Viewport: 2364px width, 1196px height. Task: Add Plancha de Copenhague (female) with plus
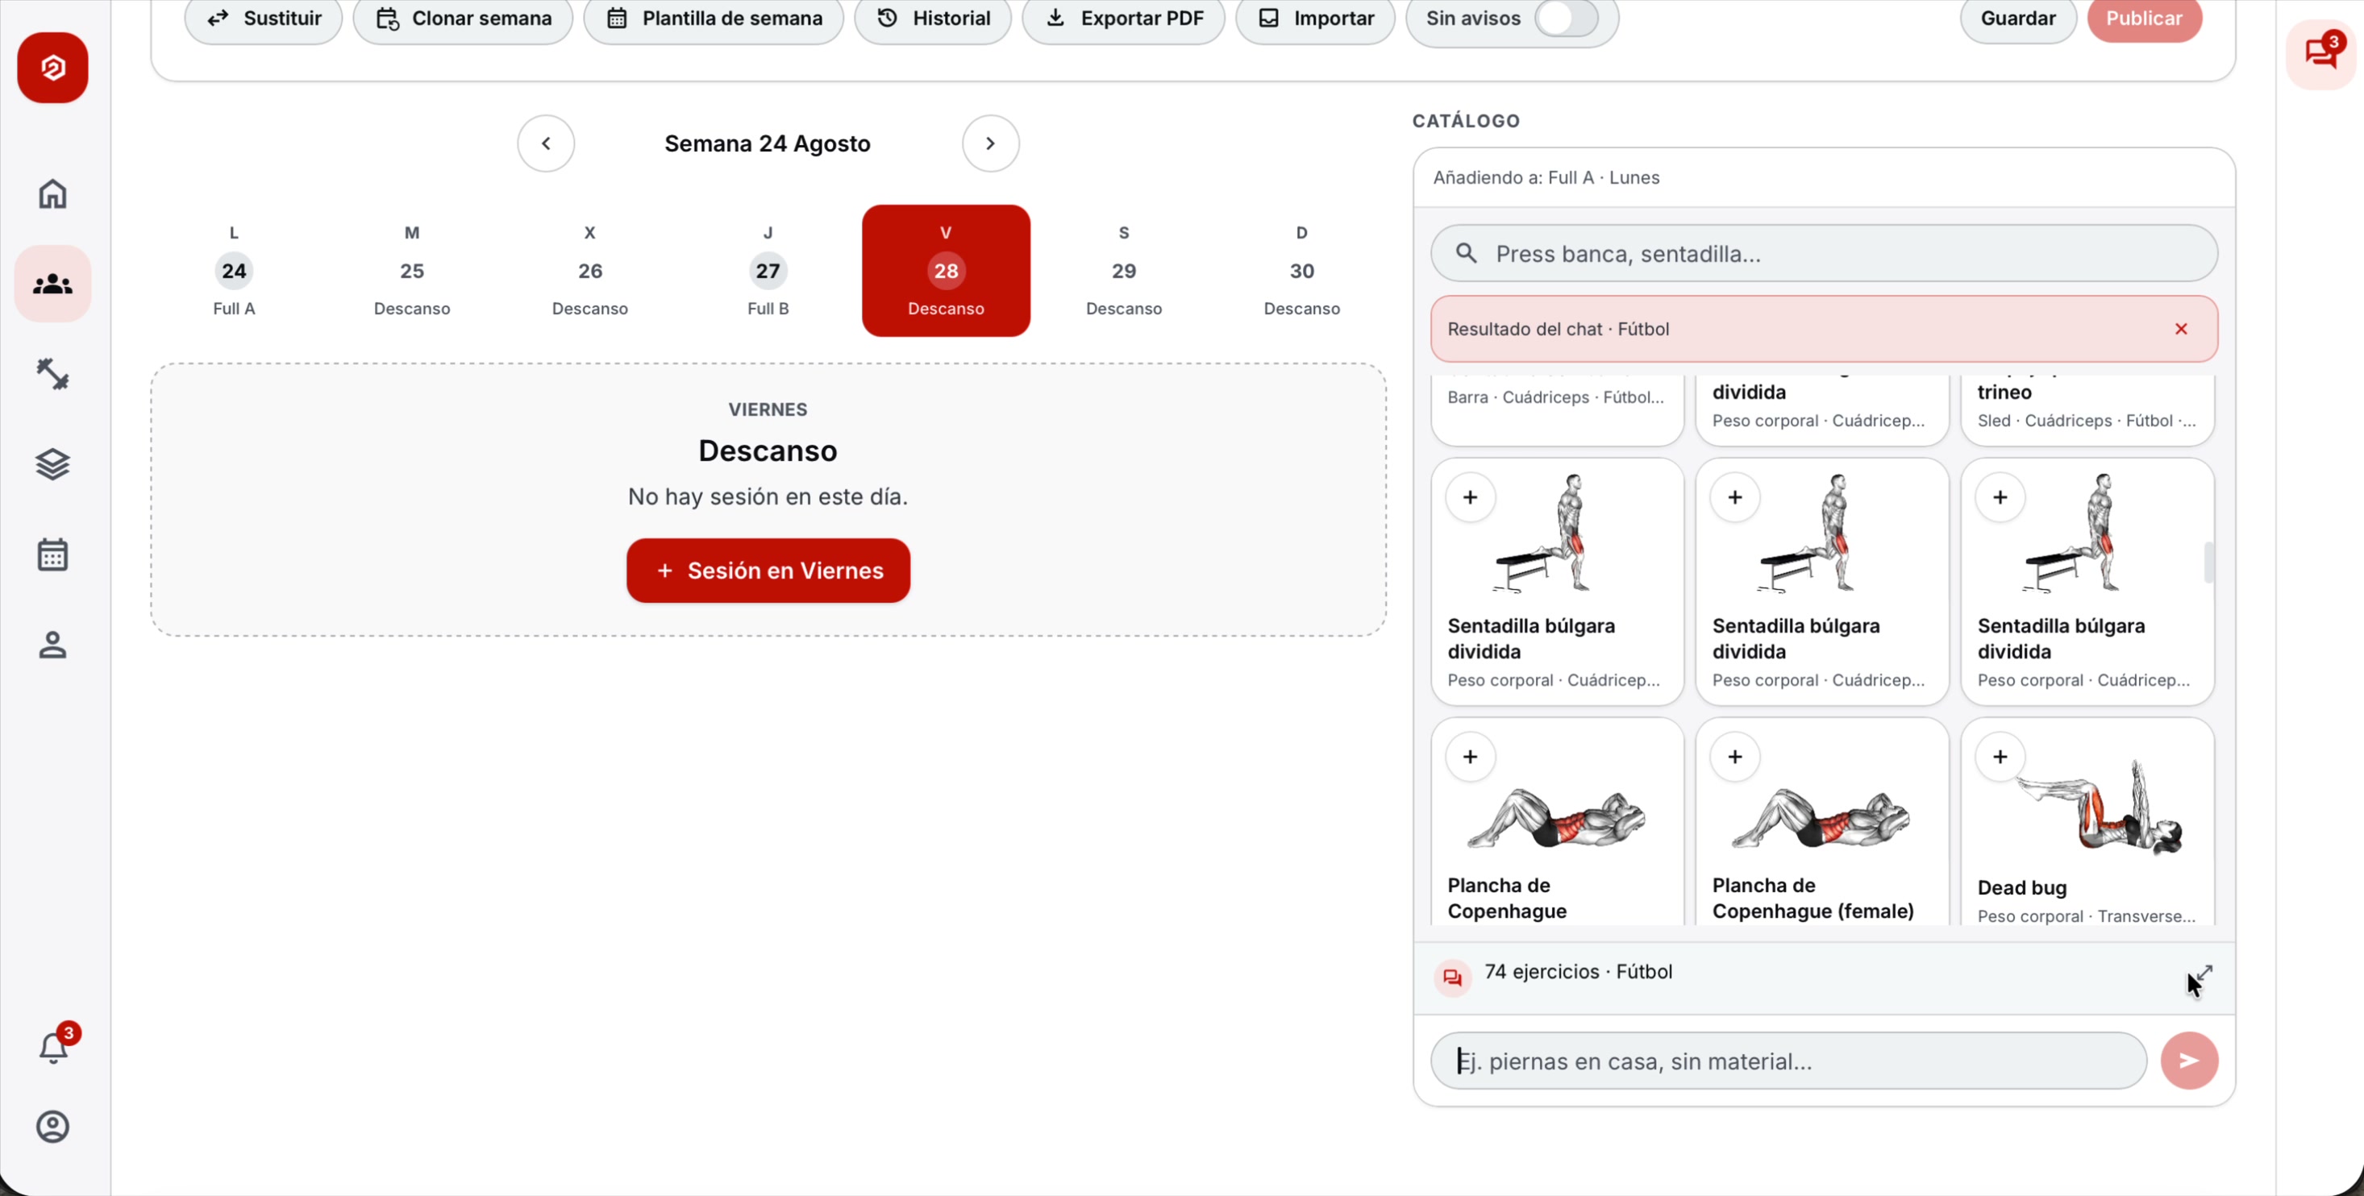pyautogui.click(x=1734, y=757)
